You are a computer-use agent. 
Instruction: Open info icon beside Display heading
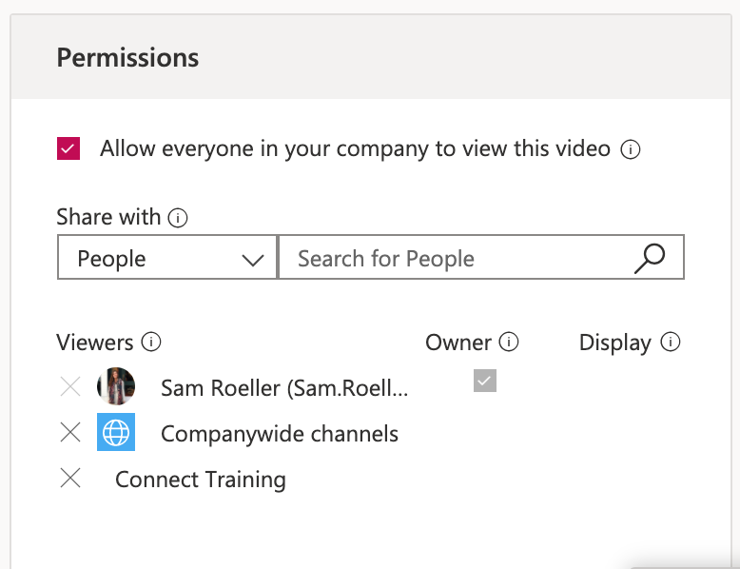[671, 342]
